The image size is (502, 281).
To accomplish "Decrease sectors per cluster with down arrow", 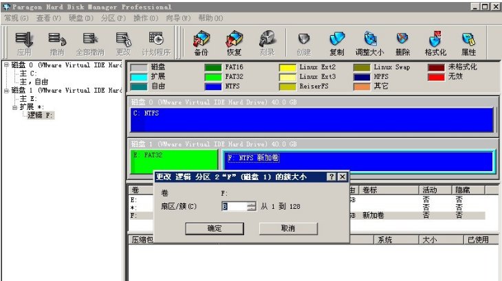I will point(252,208).
